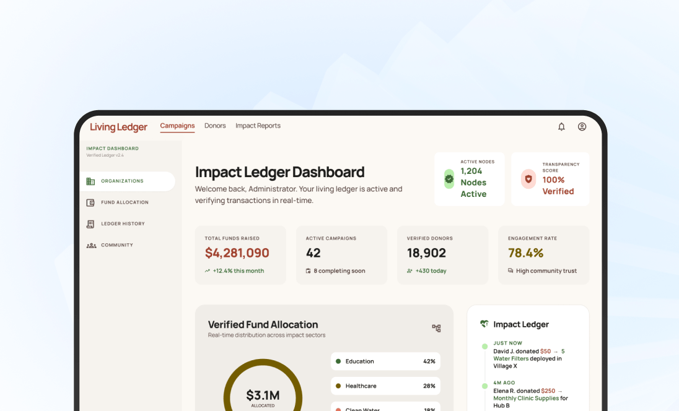Click the Active Nodes verification badge icon

[x=448, y=179]
